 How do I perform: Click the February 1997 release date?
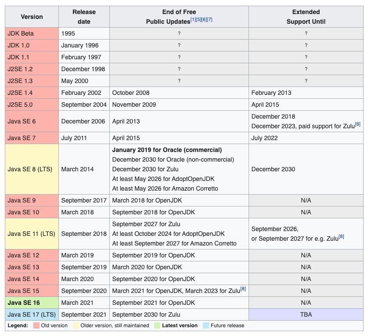click(x=81, y=57)
